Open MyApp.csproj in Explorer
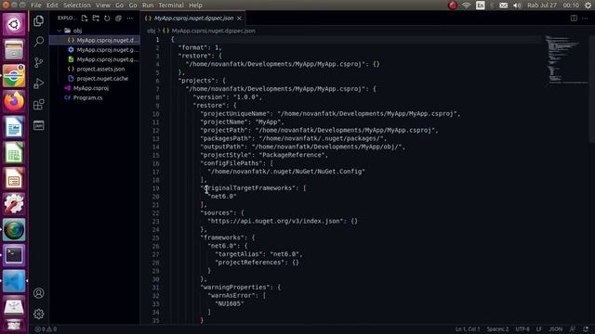The image size is (595, 334). [95, 88]
